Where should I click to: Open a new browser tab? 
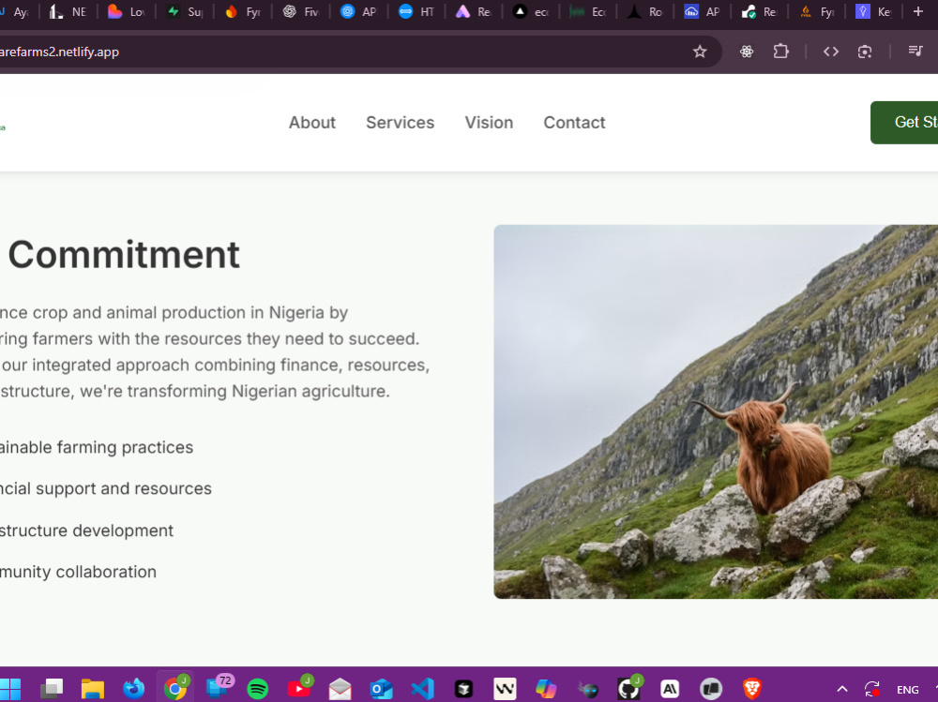pos(918,11)
